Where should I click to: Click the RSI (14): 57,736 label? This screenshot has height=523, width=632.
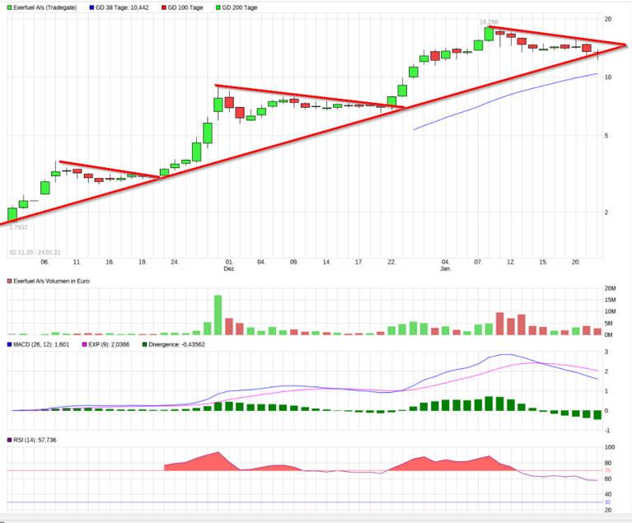coord(37,441)
